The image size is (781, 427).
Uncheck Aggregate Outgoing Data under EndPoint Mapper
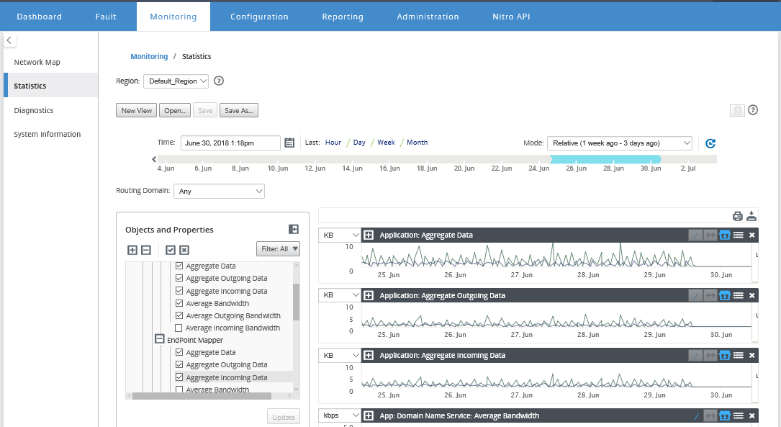coord(179,365)
